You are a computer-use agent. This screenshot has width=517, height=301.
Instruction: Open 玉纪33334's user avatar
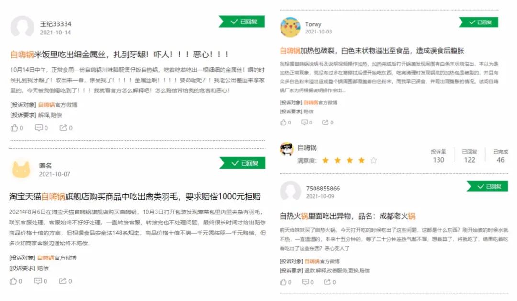coord(22,27)
